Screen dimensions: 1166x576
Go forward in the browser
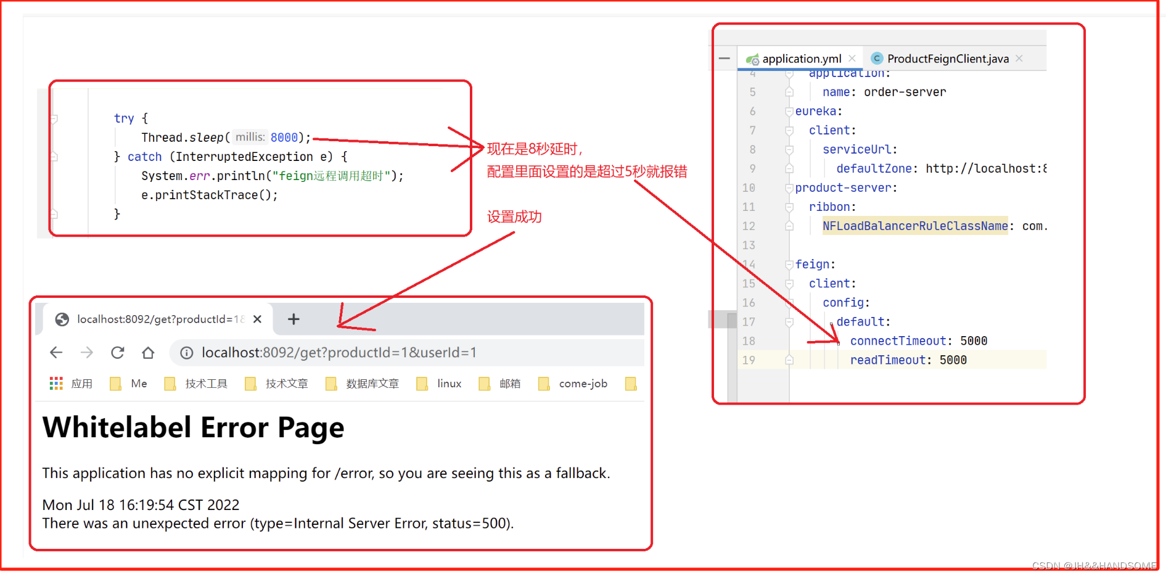pyautogui.click(x=87, y=352)
